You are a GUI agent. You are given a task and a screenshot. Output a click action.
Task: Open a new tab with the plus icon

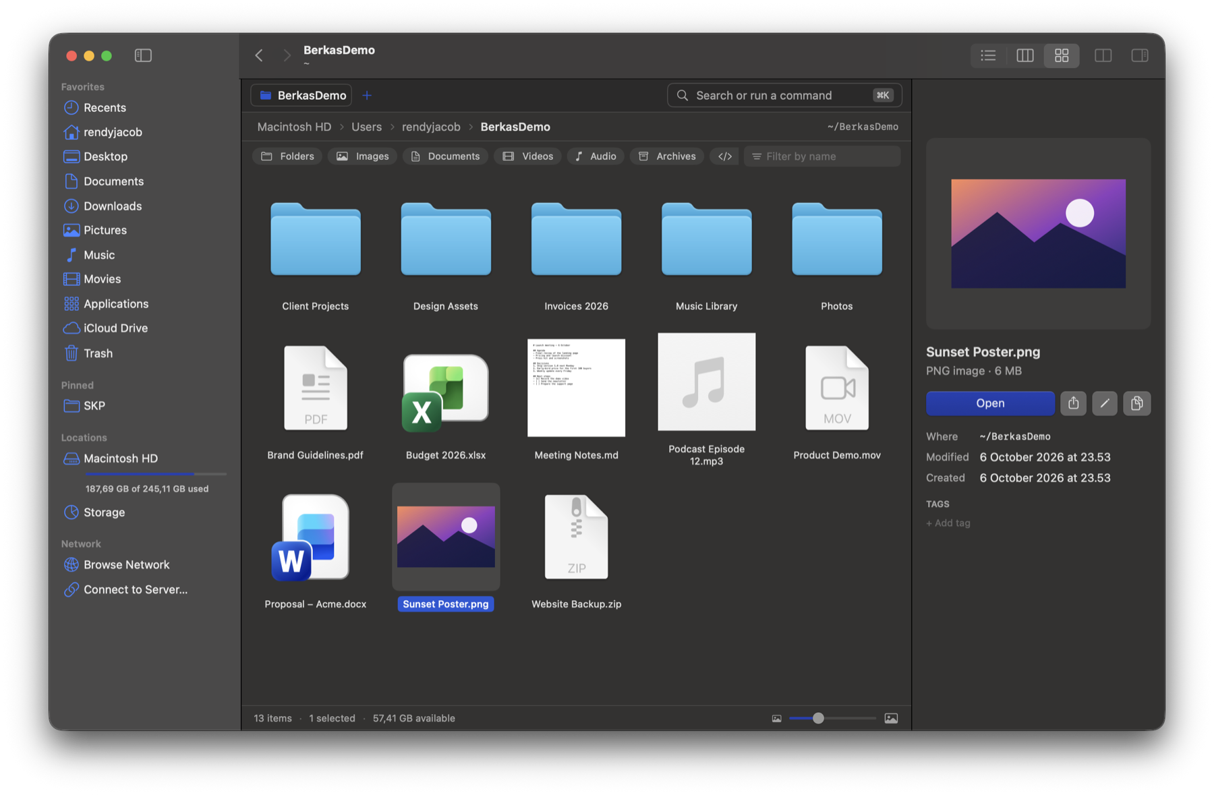367,95
